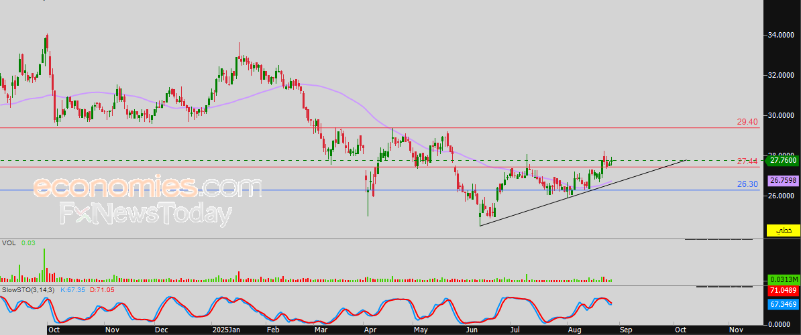Click the red 71.0489 stochastic tag

[x=783, y=291]
